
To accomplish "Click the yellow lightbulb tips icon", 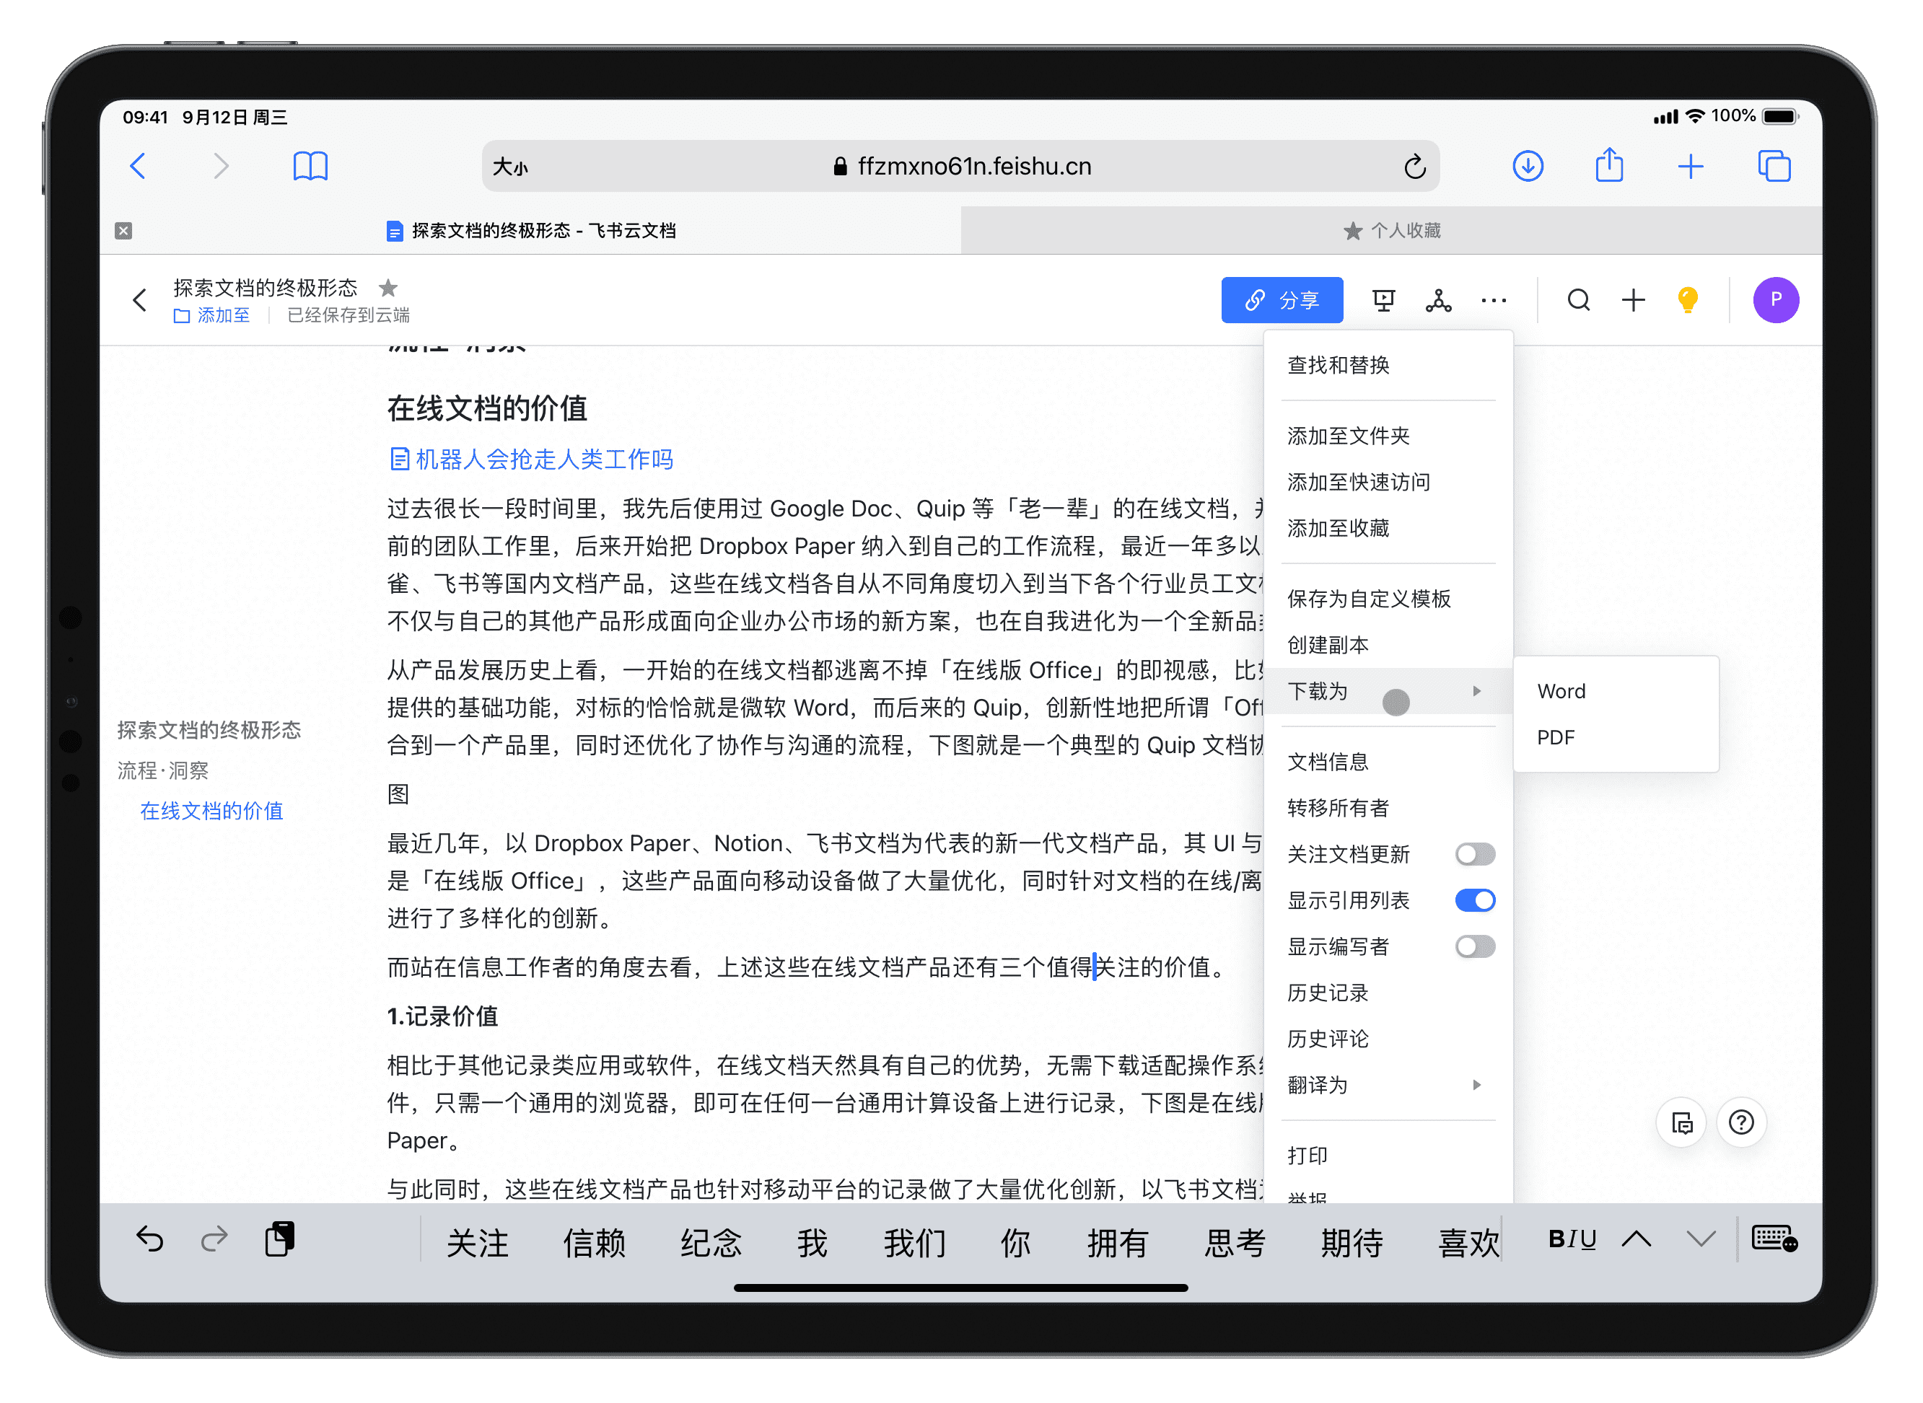I will pyautogui.click(x=1687, y=300).
